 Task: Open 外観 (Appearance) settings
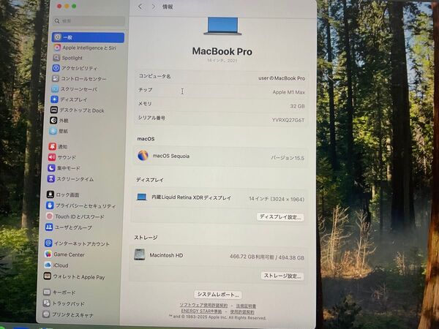pyautogui.click(x=59, y=121)
